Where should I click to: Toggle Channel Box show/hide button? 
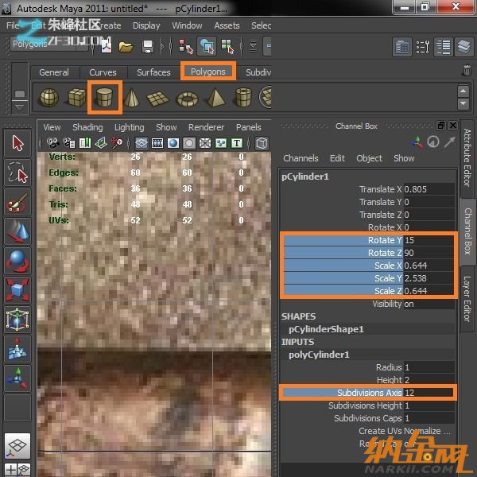coord(444,47)
